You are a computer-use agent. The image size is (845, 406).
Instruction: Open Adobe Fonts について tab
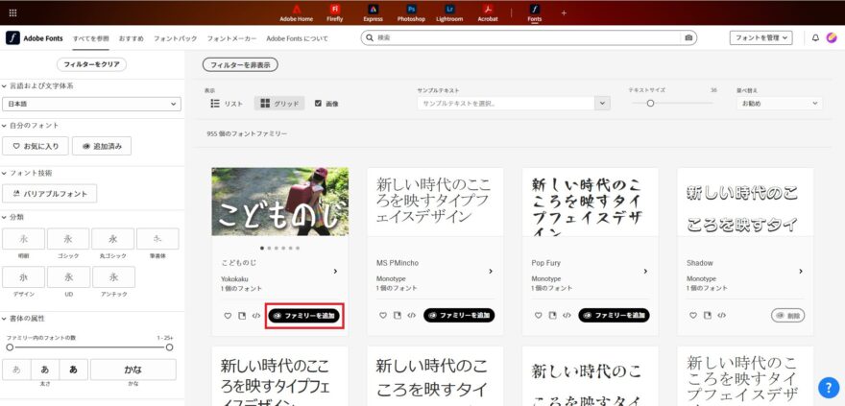pos(297,38)
